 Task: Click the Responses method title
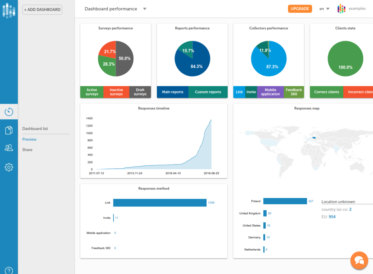pos(154,189)
